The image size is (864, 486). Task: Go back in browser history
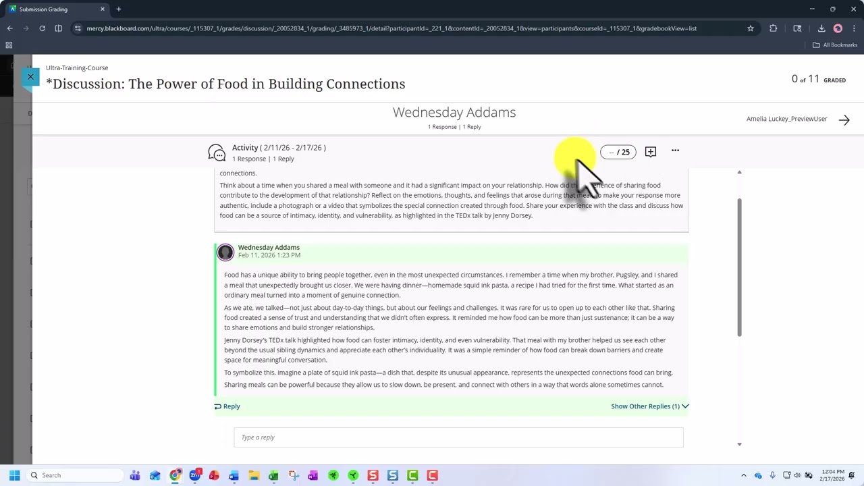pyautogui.click(x=9, y=28)
